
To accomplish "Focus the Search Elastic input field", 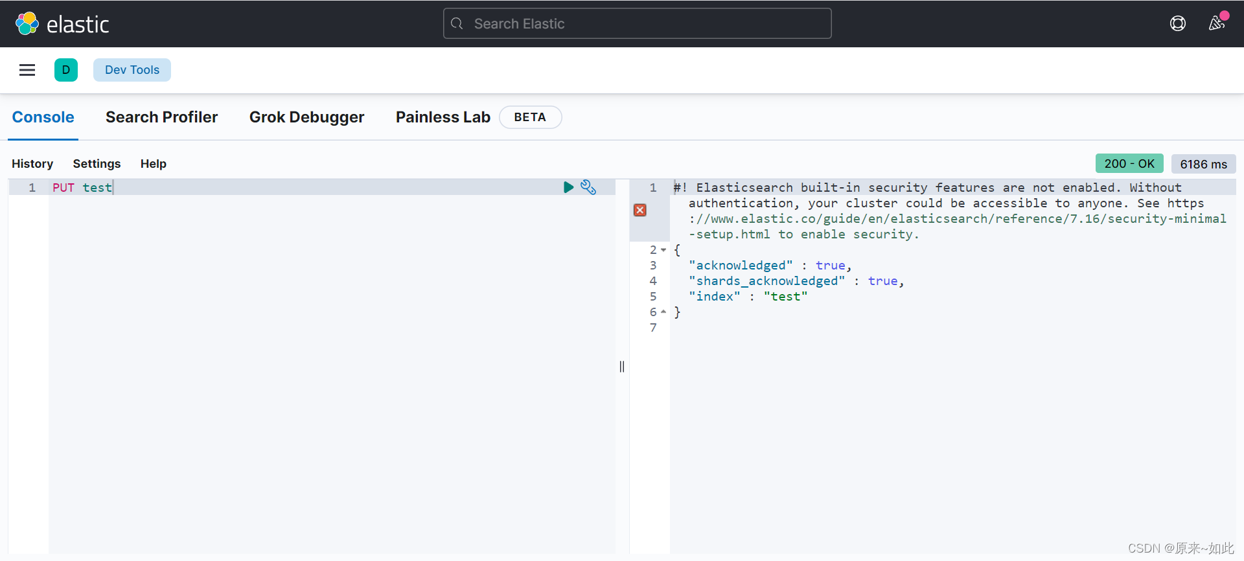I will [638, 24].
